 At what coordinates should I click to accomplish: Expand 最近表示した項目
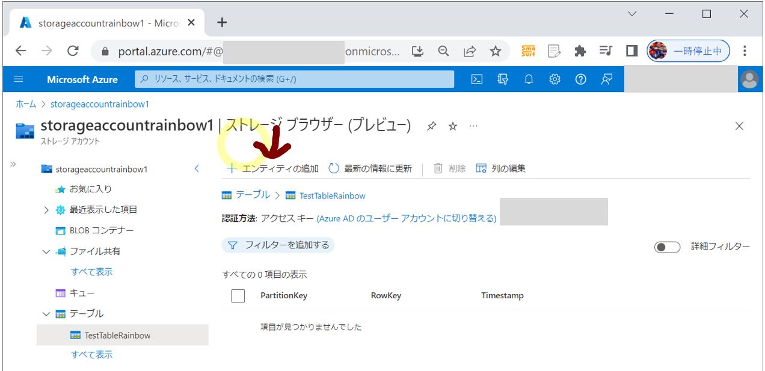click(46, 210)
